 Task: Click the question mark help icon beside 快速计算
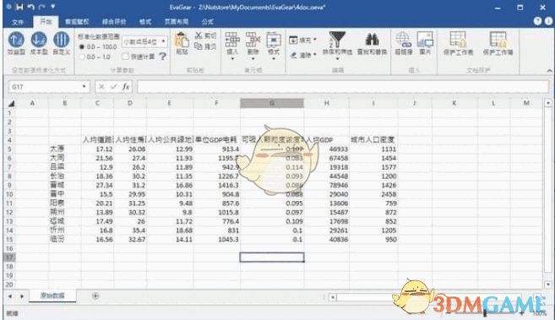pos(162,57)
